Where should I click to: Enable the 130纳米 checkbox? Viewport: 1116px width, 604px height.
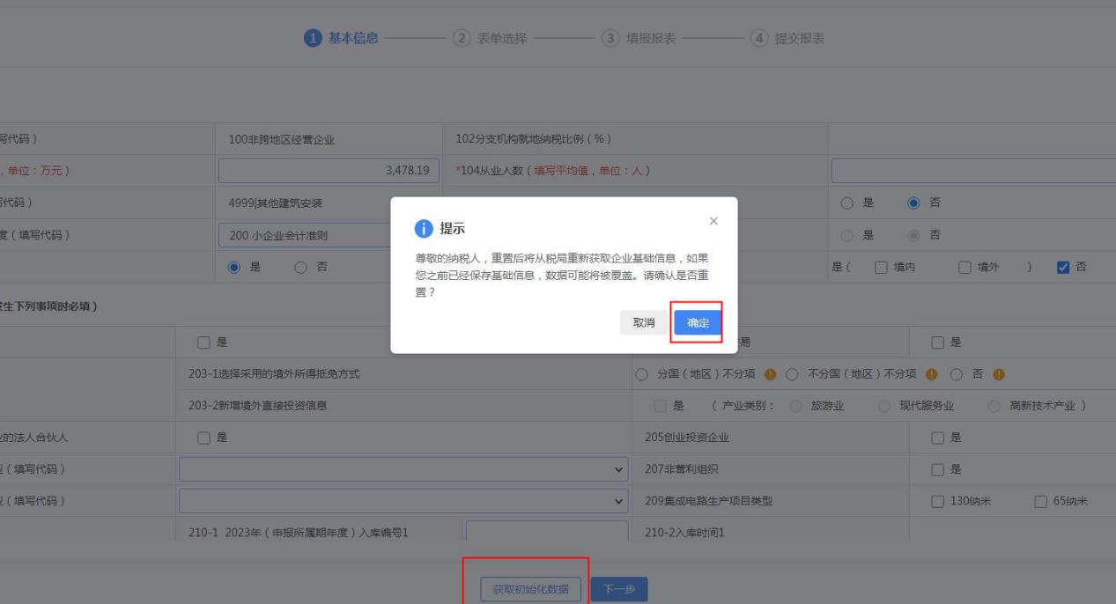point(939,501)
